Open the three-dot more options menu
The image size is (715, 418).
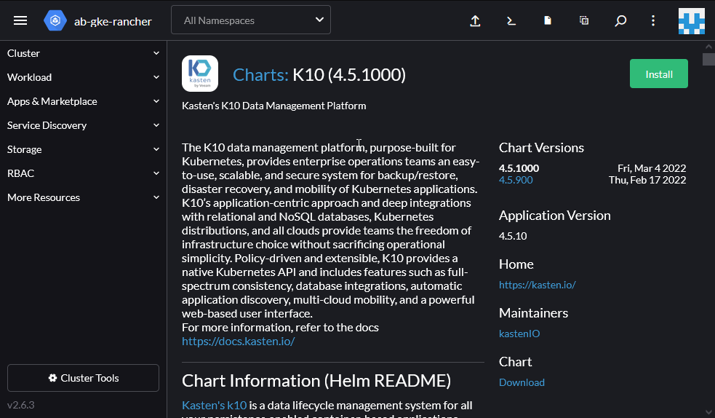653,20
